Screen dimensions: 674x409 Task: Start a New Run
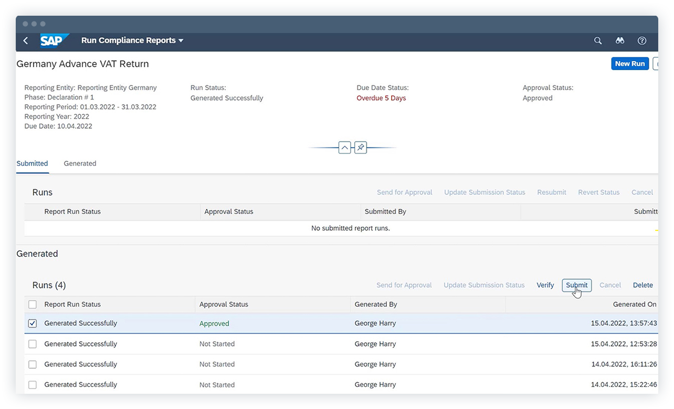(x=630, y=63)
